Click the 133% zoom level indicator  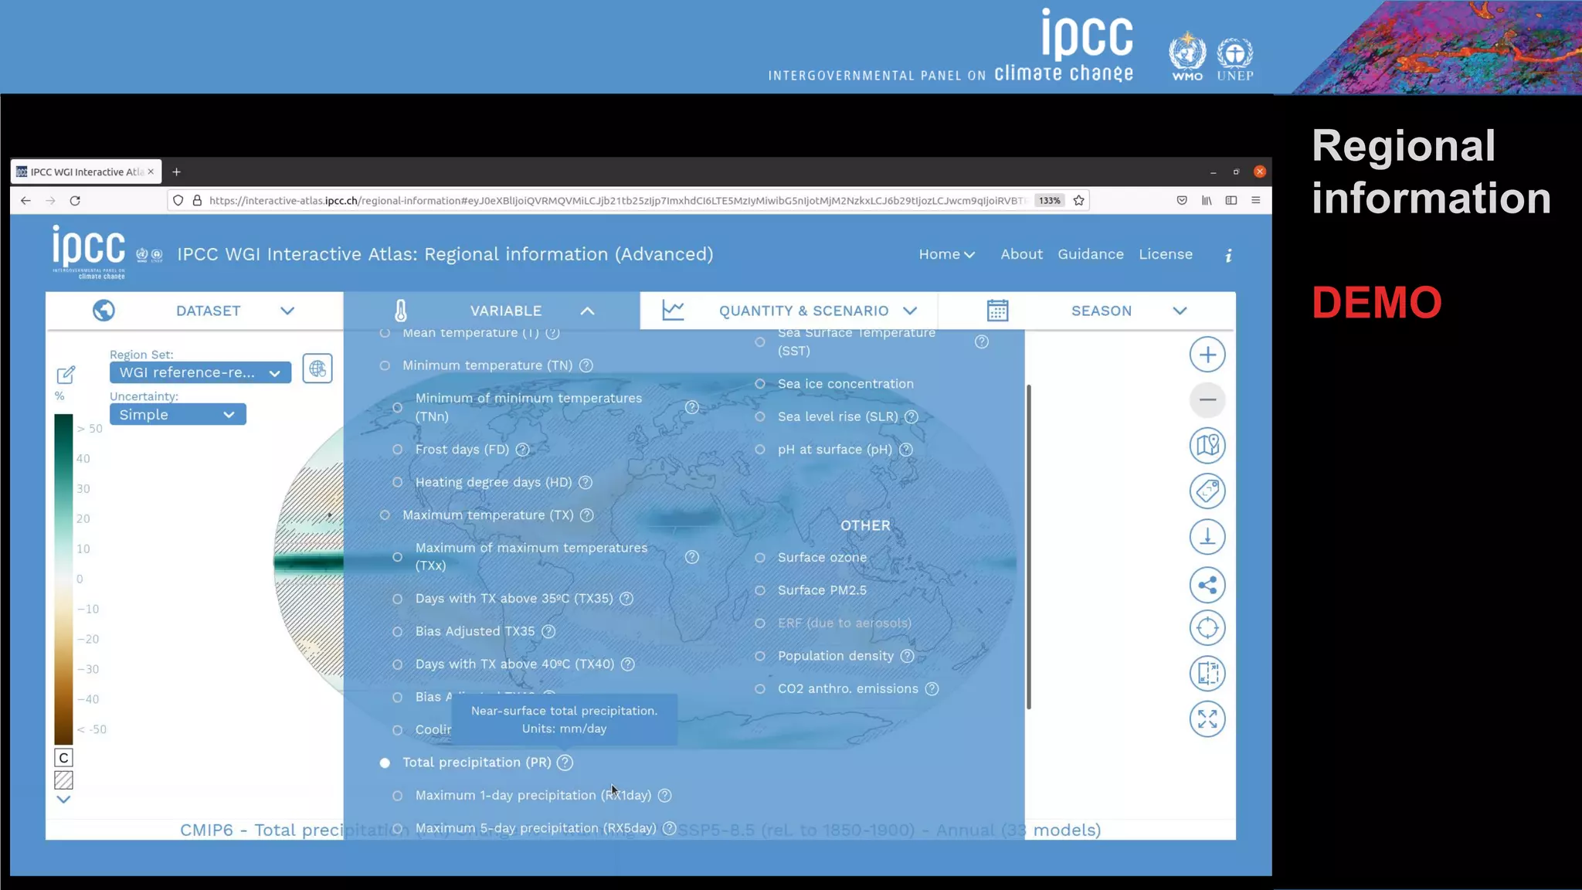click(1049, 201)
